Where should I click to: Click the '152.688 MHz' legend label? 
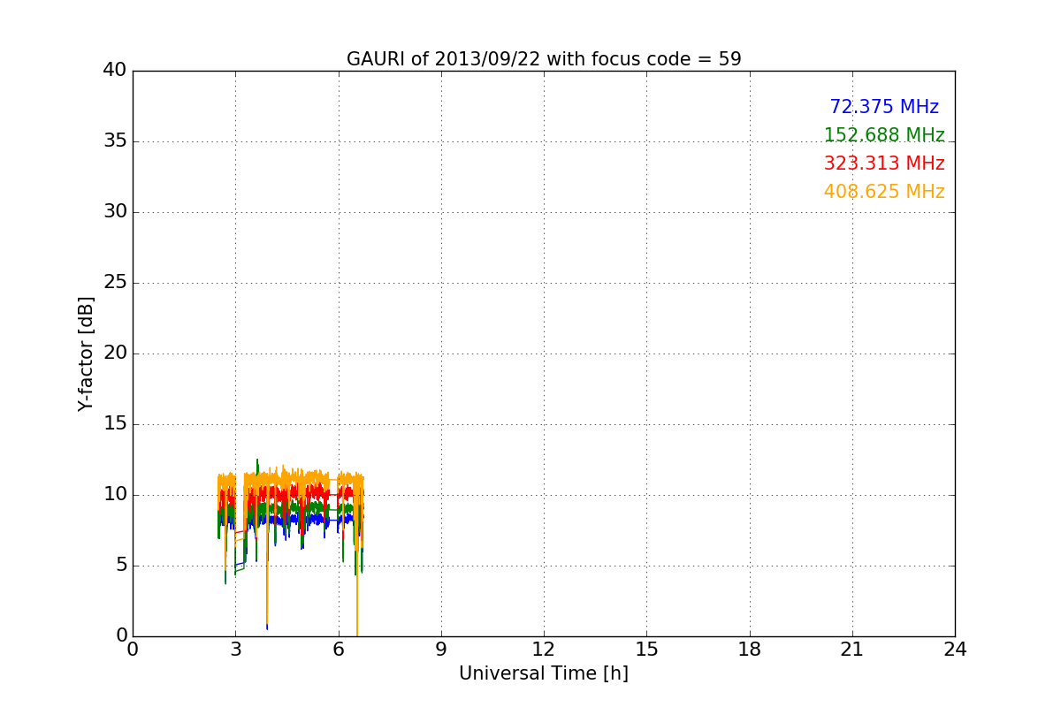884,135
